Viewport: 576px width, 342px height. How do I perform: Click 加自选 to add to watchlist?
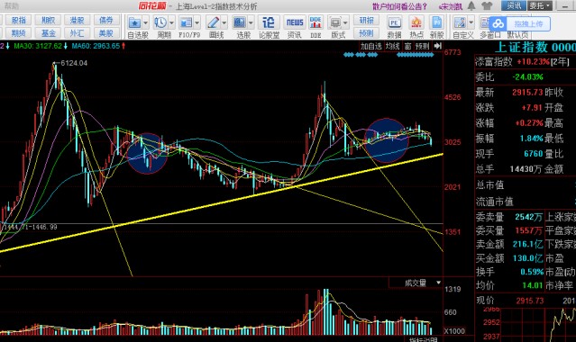tap(371, 46)
